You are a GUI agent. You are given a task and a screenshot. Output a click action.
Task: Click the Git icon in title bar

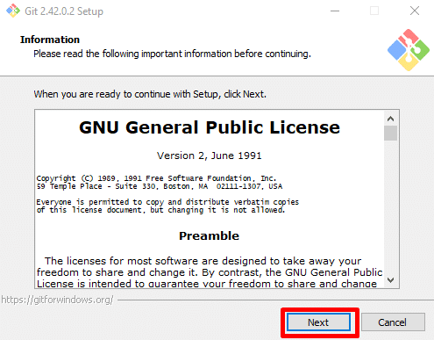point(13,11)
